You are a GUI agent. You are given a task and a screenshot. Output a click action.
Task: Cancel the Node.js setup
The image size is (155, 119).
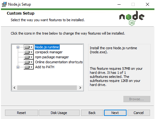(x=139, y=113)
